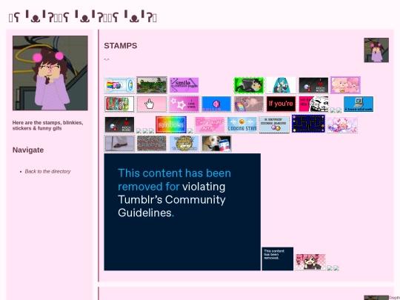Click the broken image icon right of rainbows stamp
This screenshot has width=400, height=300.
[x=190, y=131]
